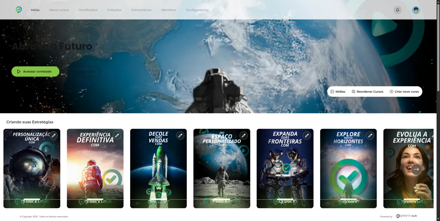The height and width of the screenshot is (221, 440).
Task: Show next courses with the arrow button
Action: pos(416,169)
